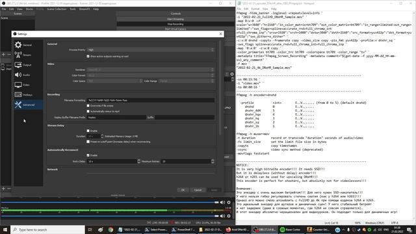Open the Windows Start menu

pos(5,229)
